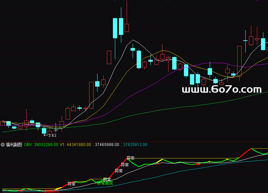Screen dimensions: 268x193
Task: Select the tallest cyan candlestick at peak
Action: coord(115,28)
